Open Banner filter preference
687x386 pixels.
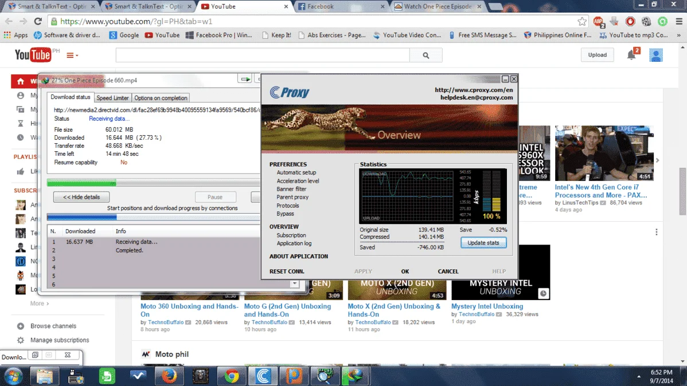pos(291,189)
